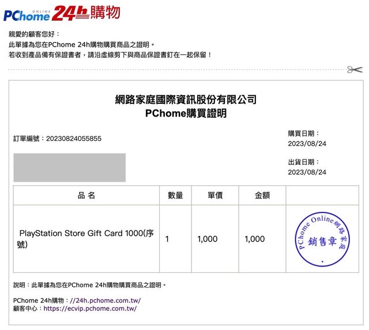The width and height of the screenshot is (369, 330).
Task: Click the date under 出貨日期
Action: pos(307,172)
